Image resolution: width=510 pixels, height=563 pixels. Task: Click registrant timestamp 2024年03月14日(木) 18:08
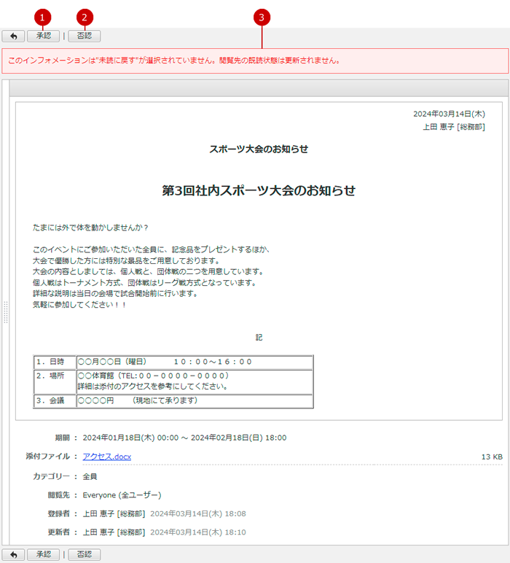(198, 514)
